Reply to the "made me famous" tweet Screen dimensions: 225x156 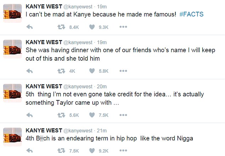(30, 27)
